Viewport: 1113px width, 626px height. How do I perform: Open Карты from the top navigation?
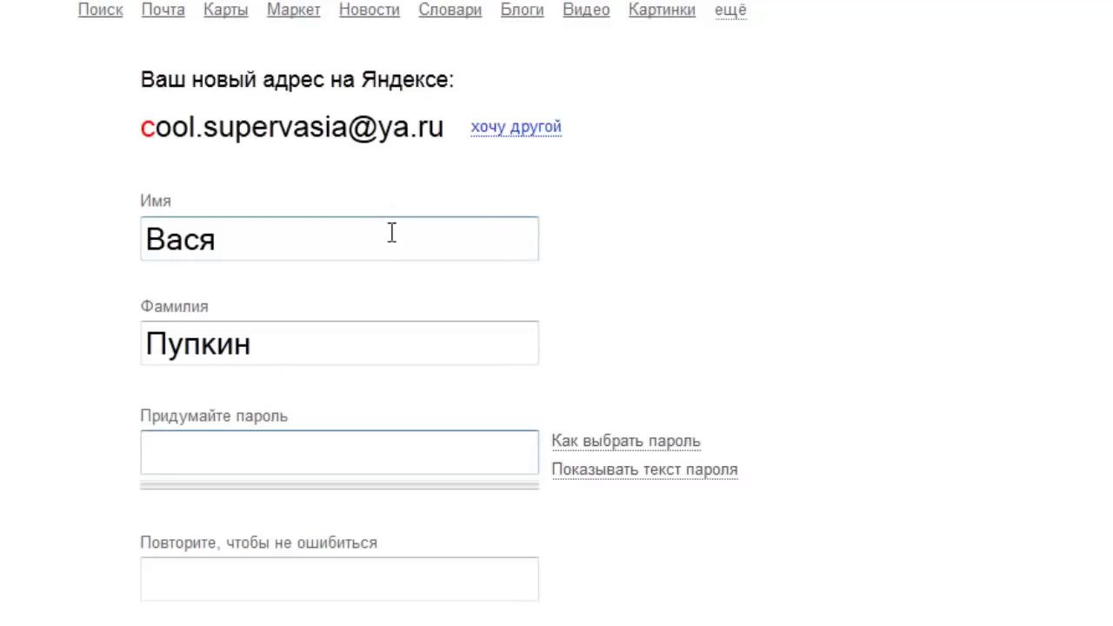point(225,10)
